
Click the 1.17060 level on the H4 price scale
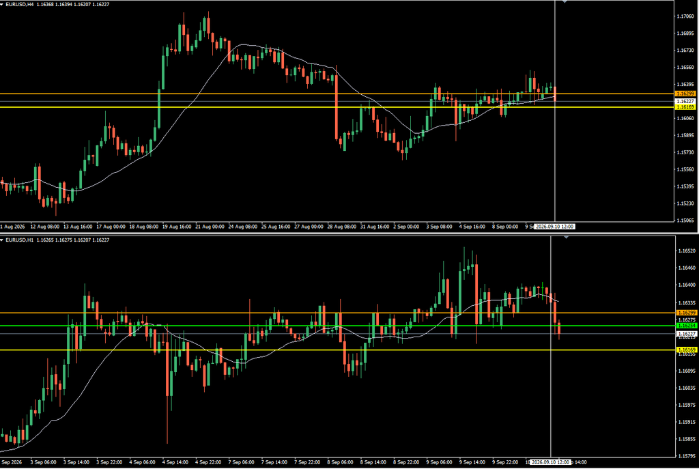click(x=685, y=16)
